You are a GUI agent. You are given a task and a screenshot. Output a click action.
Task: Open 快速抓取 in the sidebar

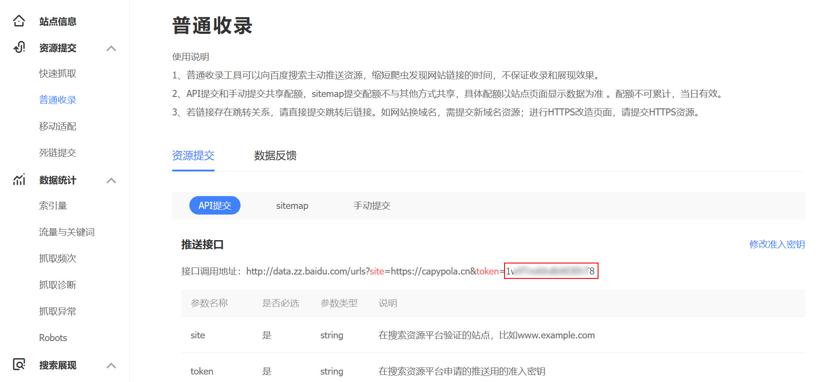tap(57, 74)
